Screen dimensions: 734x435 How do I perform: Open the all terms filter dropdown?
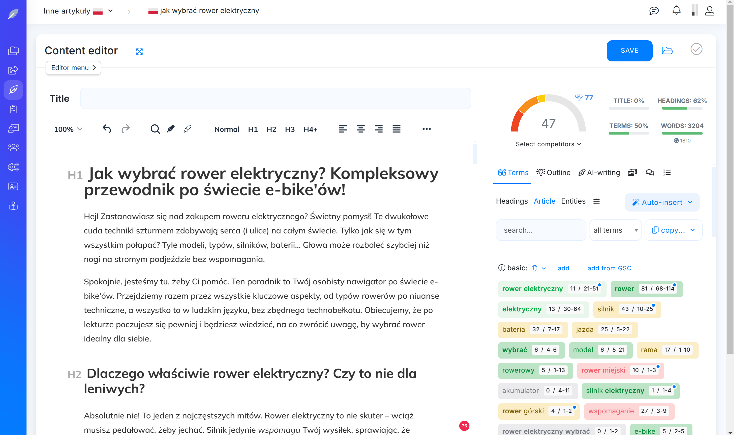click(615, 230)
